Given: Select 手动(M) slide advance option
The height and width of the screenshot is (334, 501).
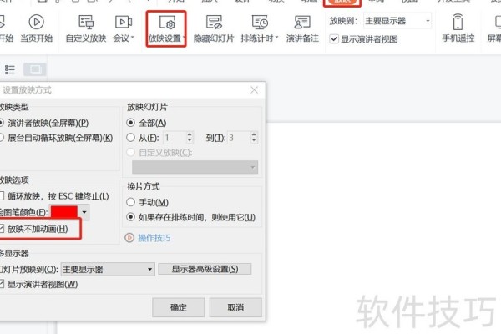Looking at the screenshot, I should pyautogui.click(x=130, y=202).
